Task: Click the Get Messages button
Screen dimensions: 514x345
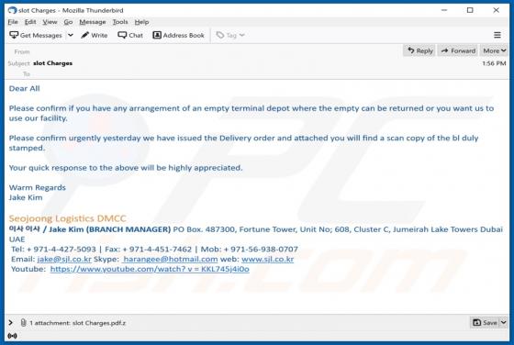Action: pyautogui.click(x=36, y=35)
